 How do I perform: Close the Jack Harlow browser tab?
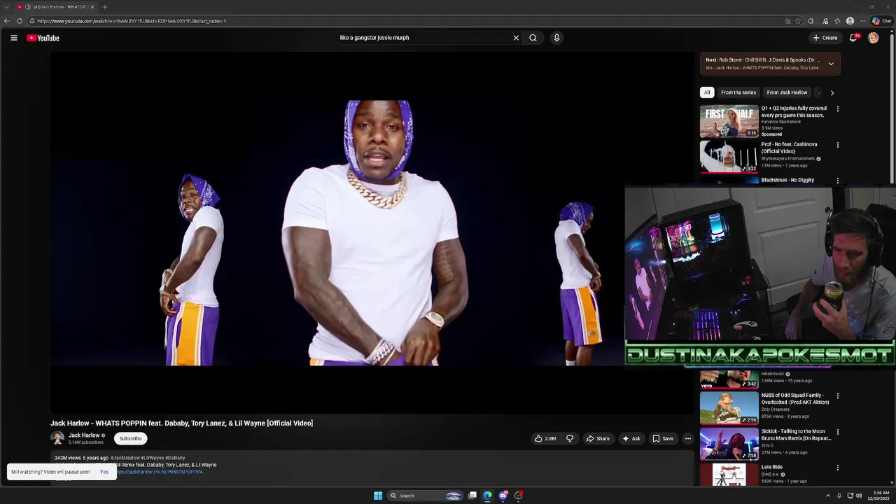92,7
